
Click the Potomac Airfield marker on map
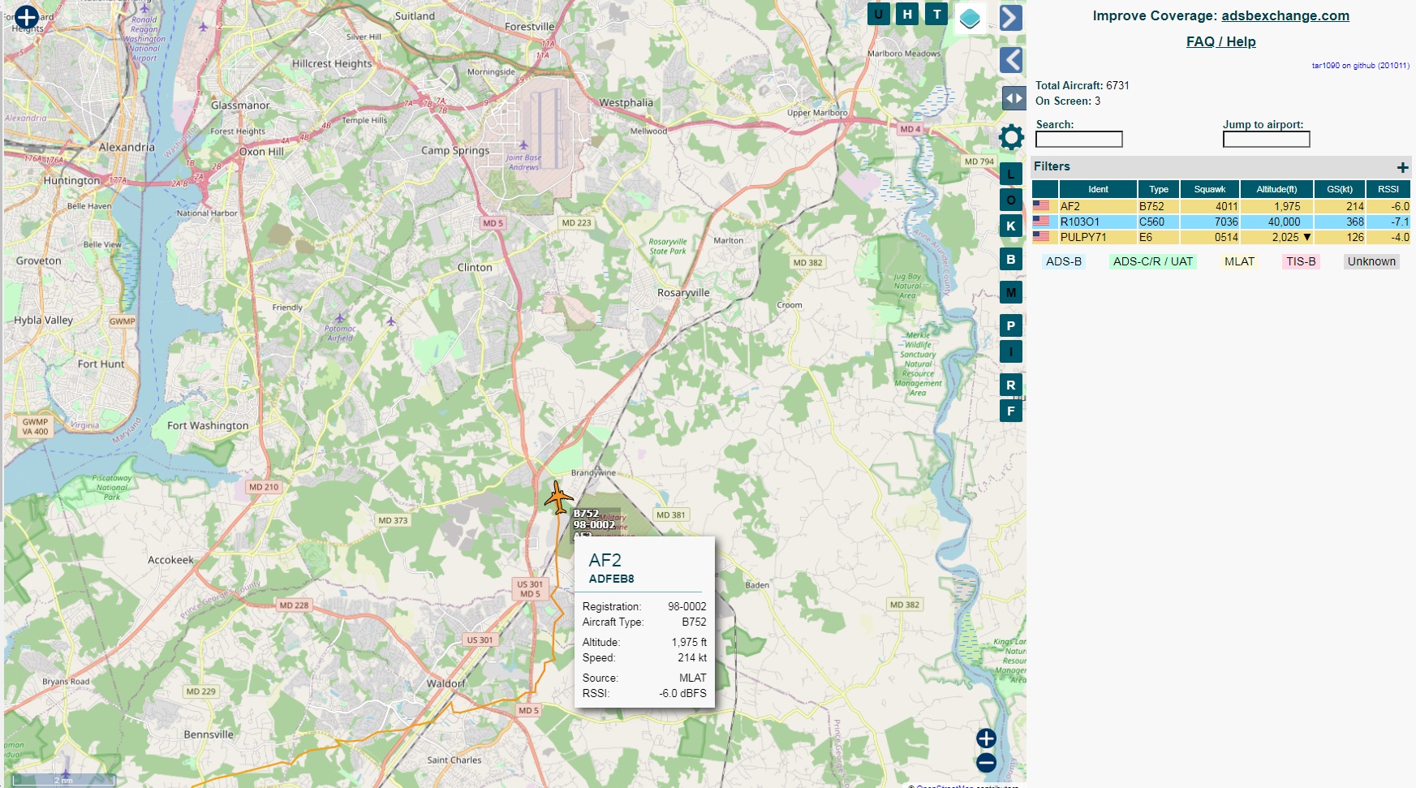pyautogui.click(x=340, y=318)
